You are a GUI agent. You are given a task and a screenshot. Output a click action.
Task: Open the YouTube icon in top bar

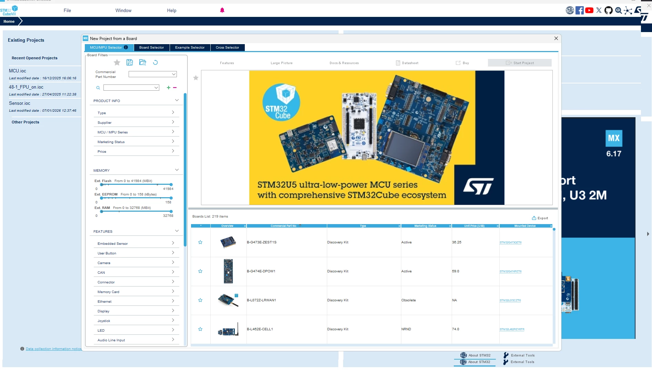(x=589, y=10)
